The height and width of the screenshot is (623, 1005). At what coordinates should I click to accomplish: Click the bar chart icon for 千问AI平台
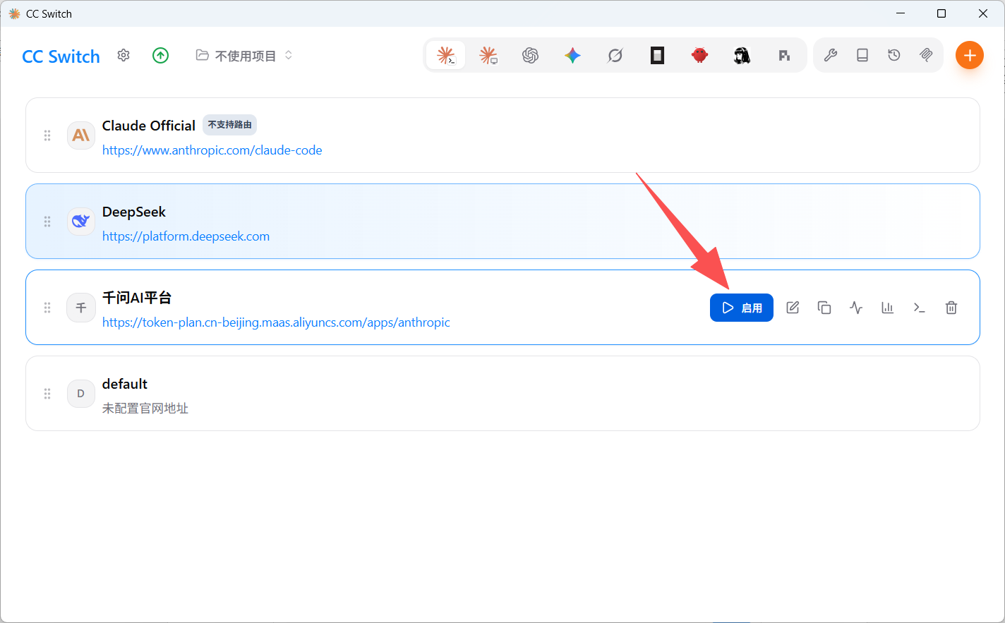(888, 308)
